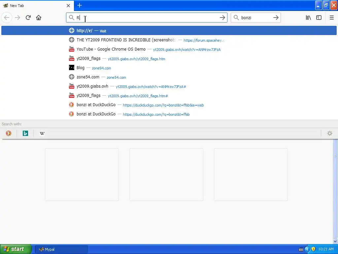Click inside the address bar text field
This screenshot has width=338, height=254.
tap(147, 18)
